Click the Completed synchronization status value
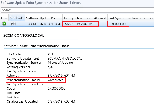This screenshot has height=105, width=154. [x=56, y=80]
